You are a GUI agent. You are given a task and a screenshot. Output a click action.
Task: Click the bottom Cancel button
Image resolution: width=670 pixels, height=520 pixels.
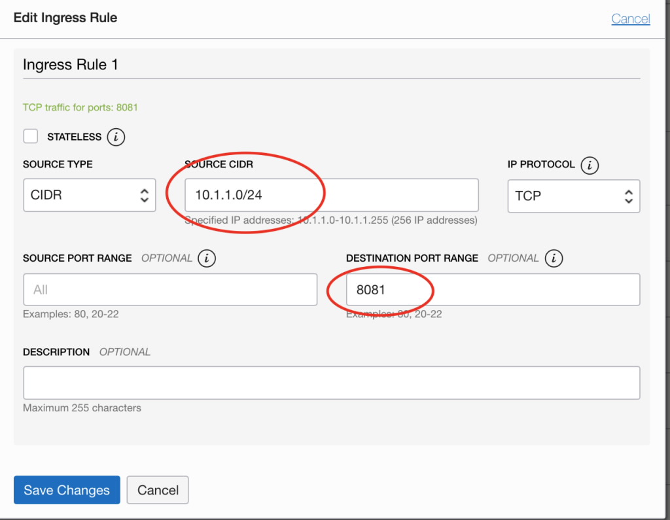coord(157,489)
